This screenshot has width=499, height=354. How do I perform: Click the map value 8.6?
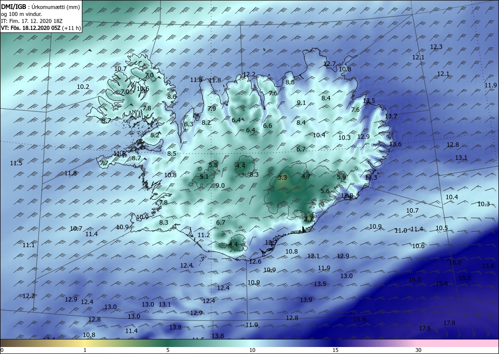[x=172, y=96]
